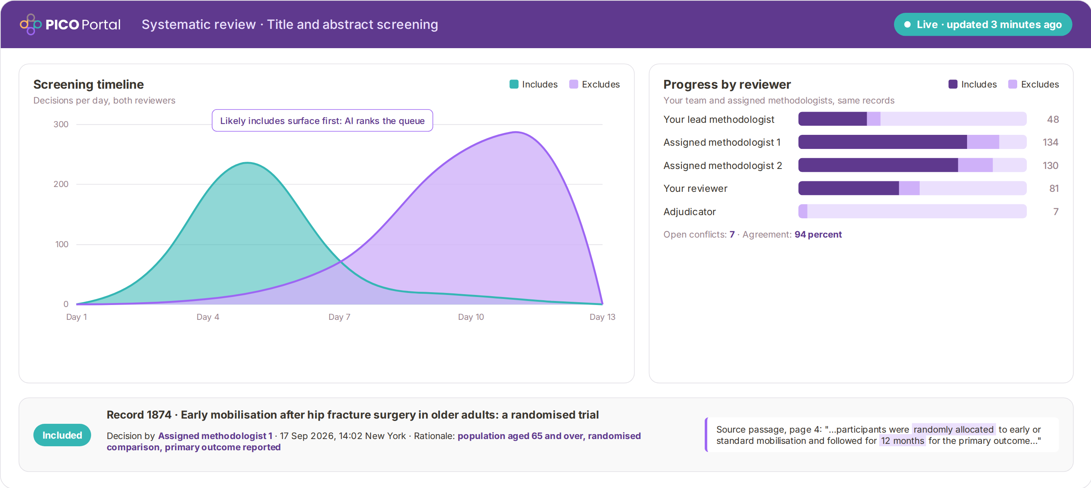This screenshot has height=488, width=1091.
Task: Select the Assigned methodologist 2 progress bar
Action: click(x=912, y=165)
